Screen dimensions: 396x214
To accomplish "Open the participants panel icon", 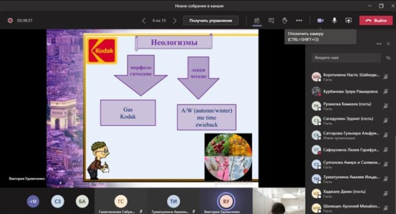I will [x=257, y=21].
